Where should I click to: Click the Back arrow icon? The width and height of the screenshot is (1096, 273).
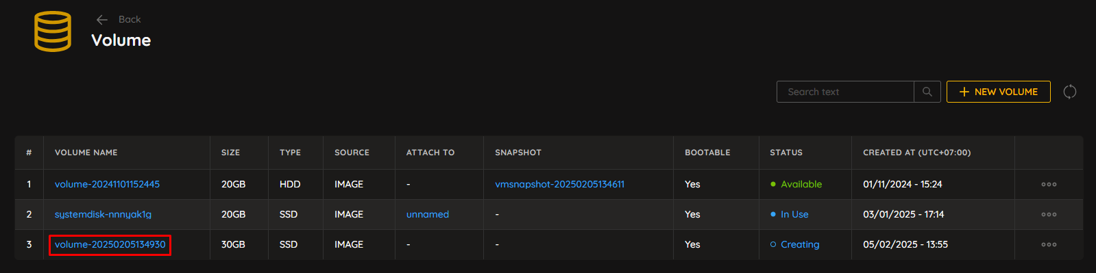point(102,20)
